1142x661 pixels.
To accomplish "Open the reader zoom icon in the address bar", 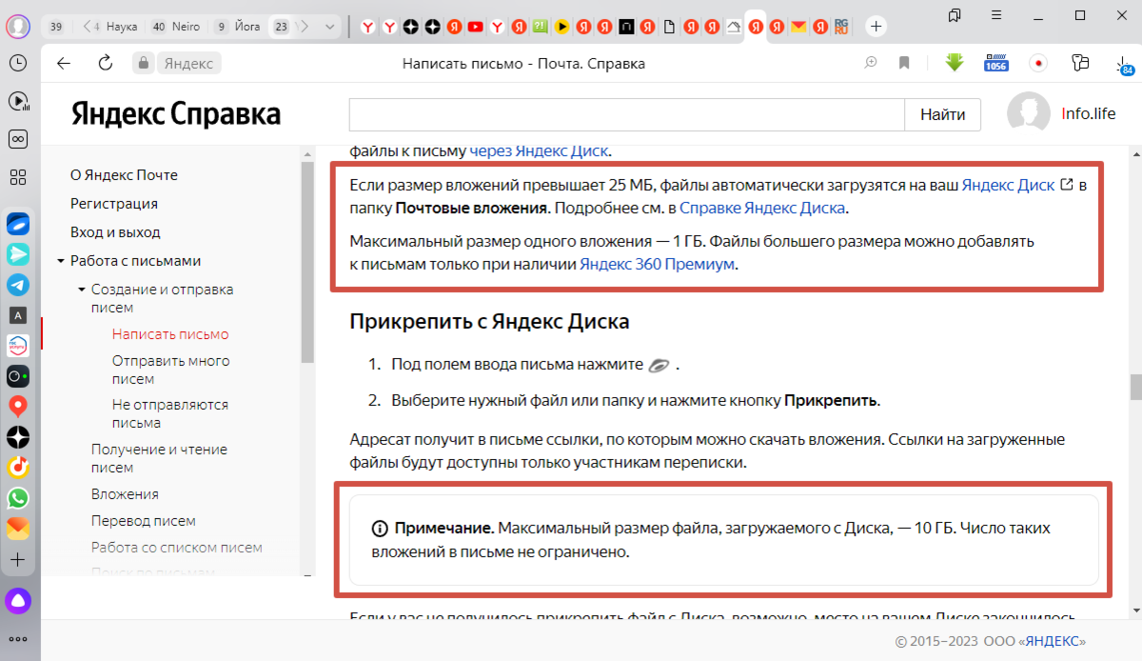I will tap(870, 64).
